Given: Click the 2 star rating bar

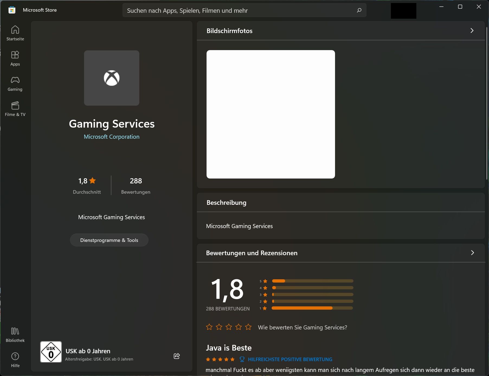Looking at the screenshot, I should [313, 301].
